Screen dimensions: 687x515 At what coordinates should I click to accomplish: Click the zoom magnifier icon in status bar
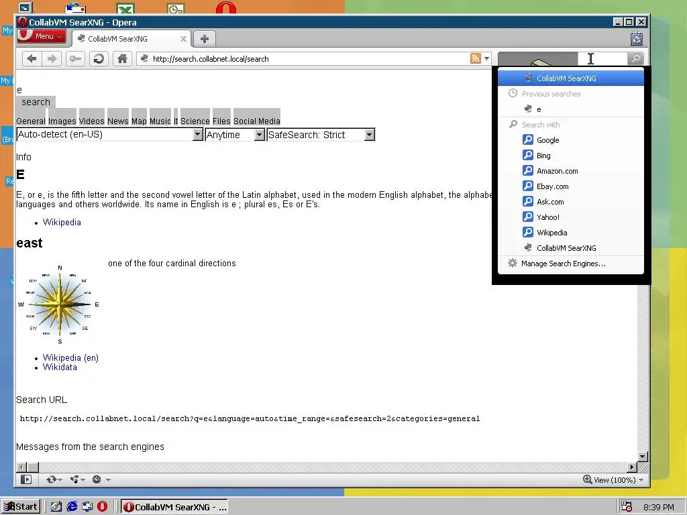coord(587,479)
